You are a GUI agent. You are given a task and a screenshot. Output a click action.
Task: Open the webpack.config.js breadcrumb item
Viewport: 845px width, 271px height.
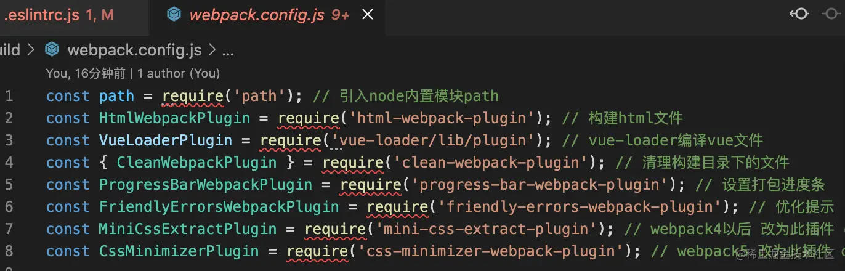click(x=134, y=50)
